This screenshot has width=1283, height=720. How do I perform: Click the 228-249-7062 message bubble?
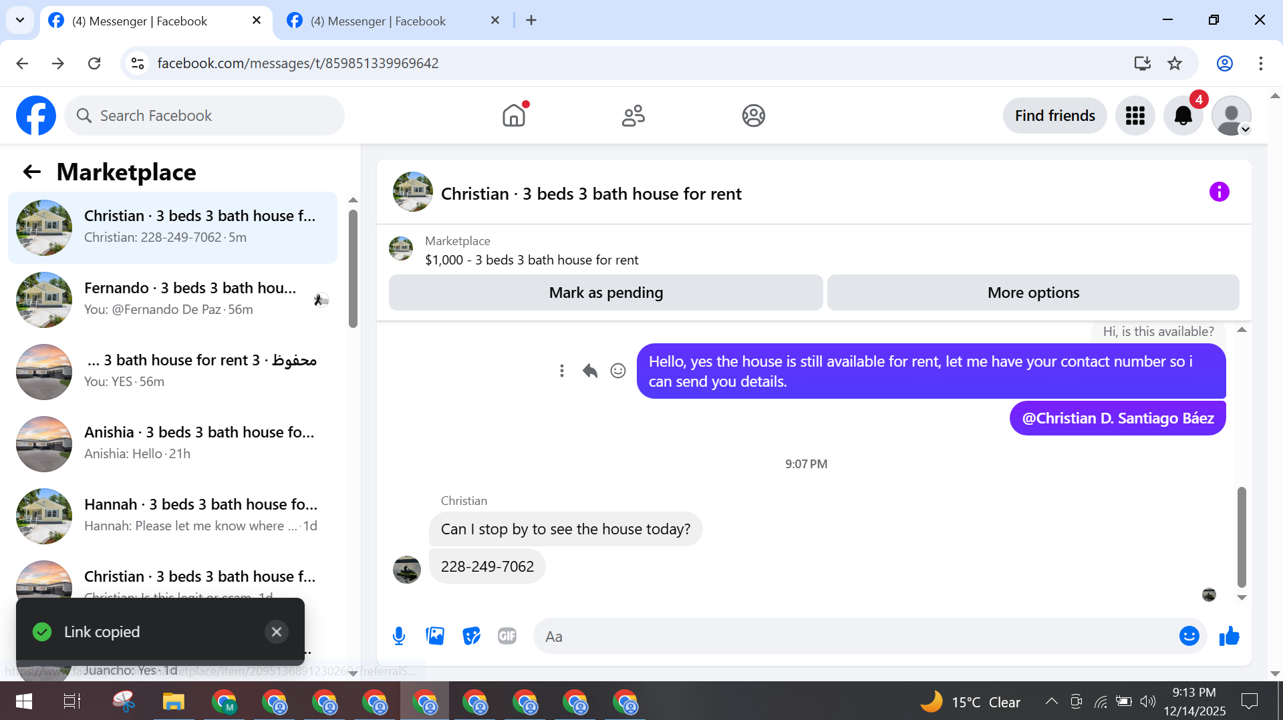click(487, 566)
